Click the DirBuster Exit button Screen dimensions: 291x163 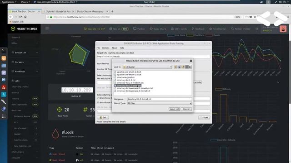(103, 118)
